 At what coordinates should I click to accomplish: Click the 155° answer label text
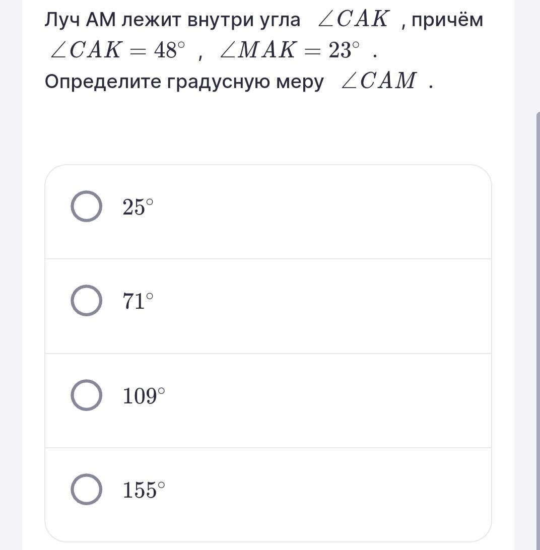pyautogui.click(x=144, y=490)
